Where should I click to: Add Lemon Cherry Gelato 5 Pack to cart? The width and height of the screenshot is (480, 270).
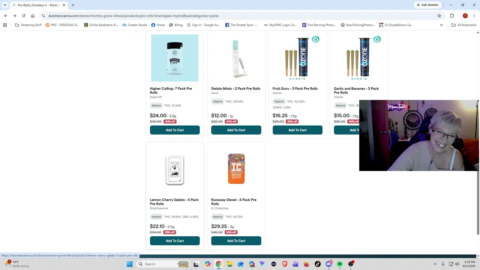[x=175, y=241]
